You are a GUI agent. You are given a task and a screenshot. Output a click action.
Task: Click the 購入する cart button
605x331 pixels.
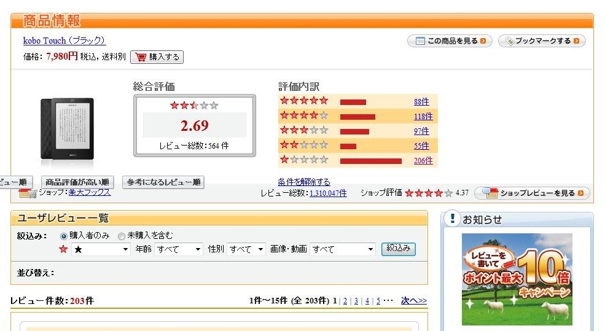pos(157,57)
